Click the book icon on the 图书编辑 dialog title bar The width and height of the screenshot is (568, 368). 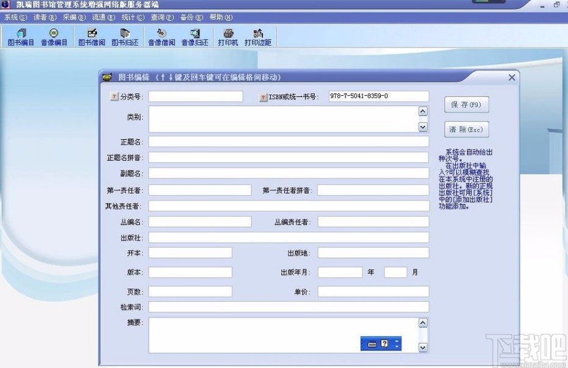(108, 77)
